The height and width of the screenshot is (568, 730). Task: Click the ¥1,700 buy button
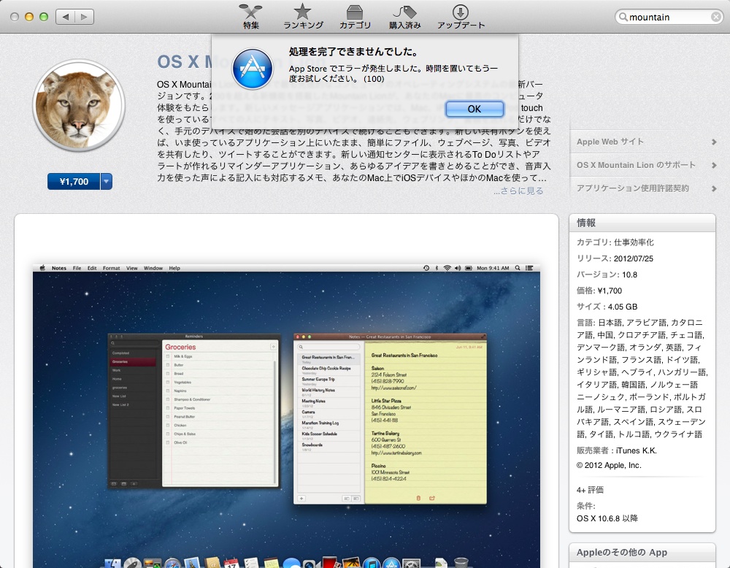point(73,182)
